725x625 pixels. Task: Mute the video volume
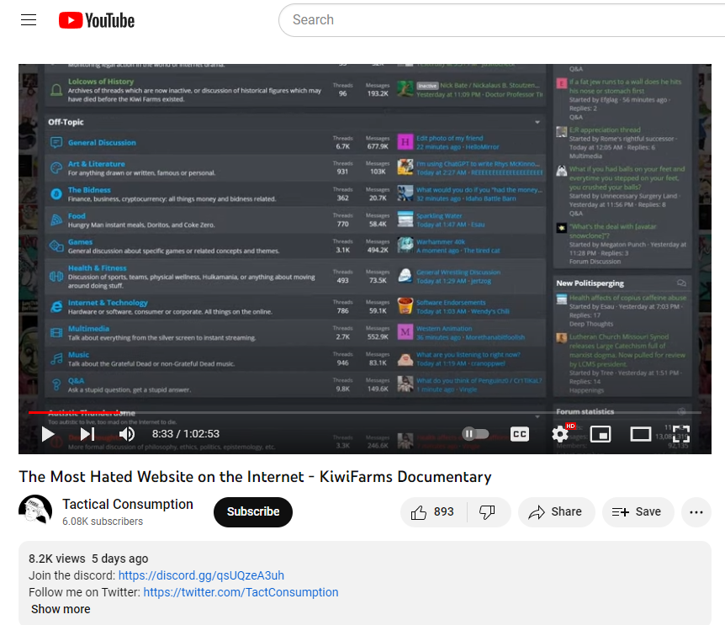pyautogui.click(x=127, y=434)
